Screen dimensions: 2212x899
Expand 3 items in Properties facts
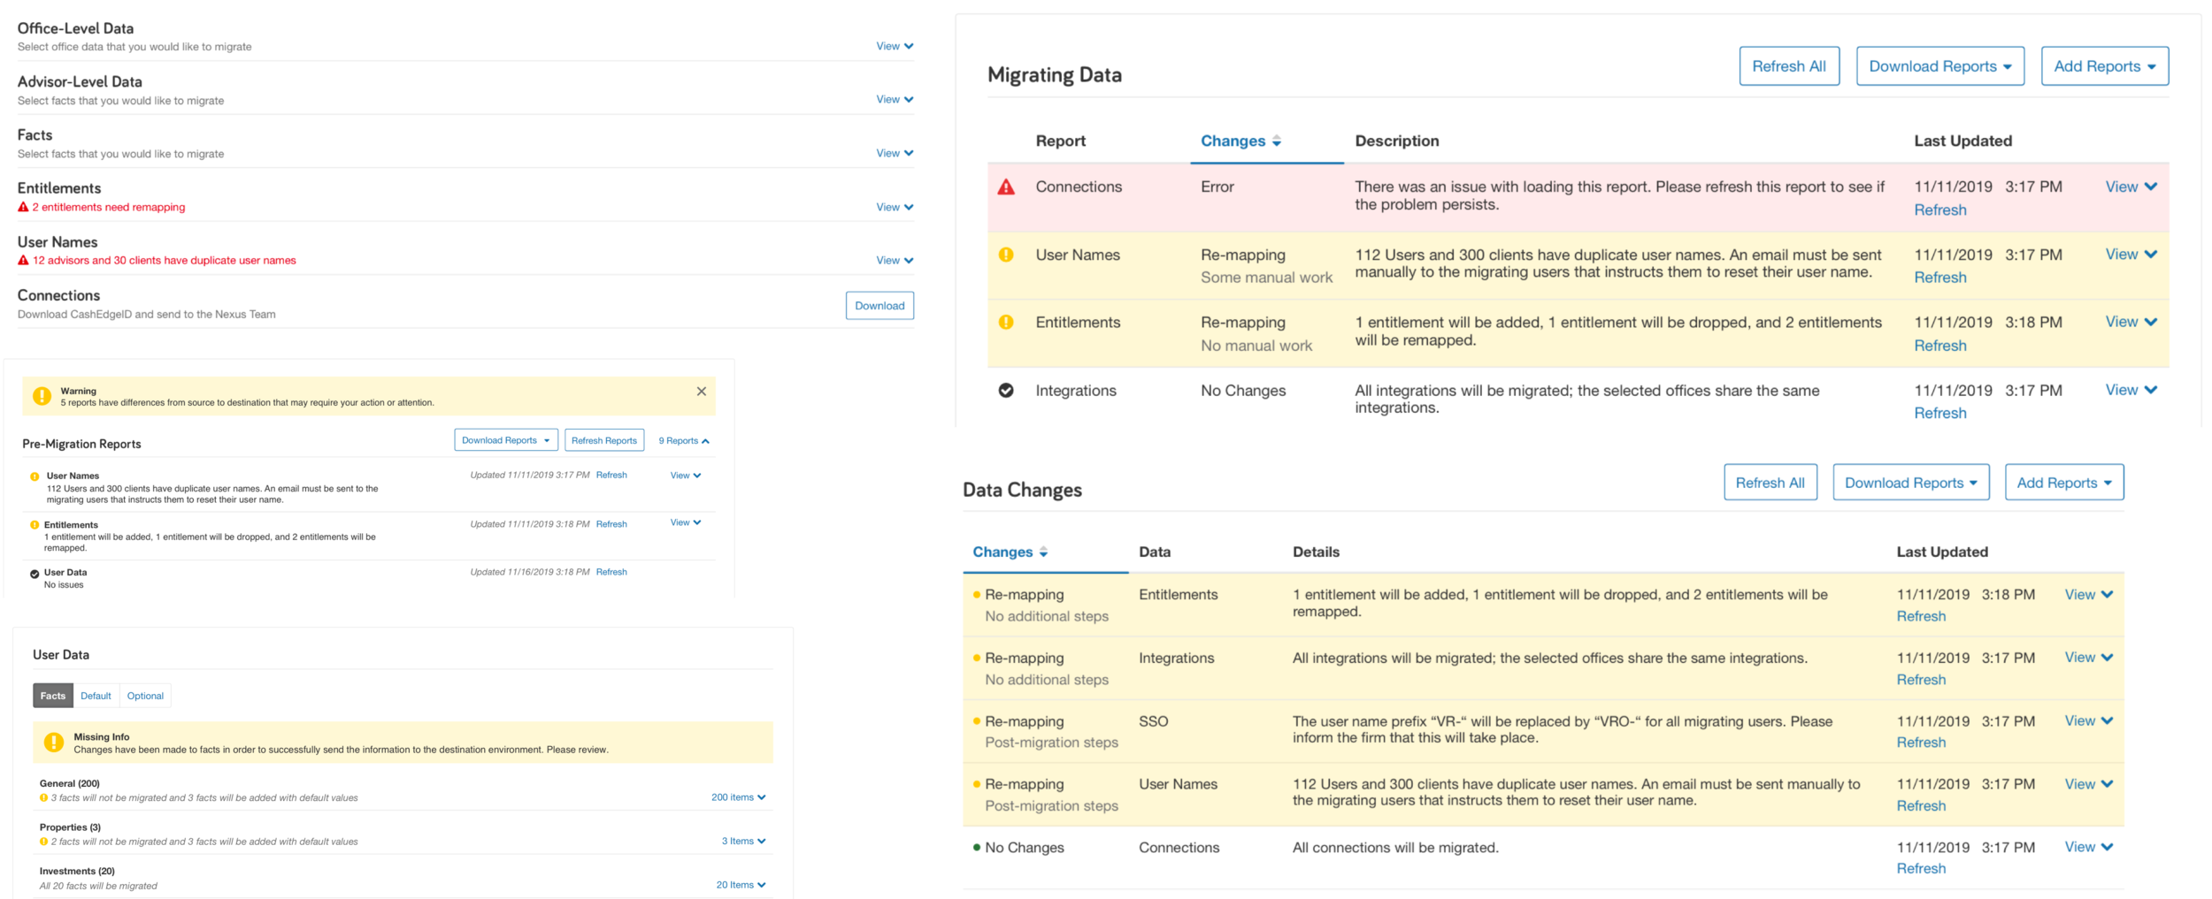743,841
